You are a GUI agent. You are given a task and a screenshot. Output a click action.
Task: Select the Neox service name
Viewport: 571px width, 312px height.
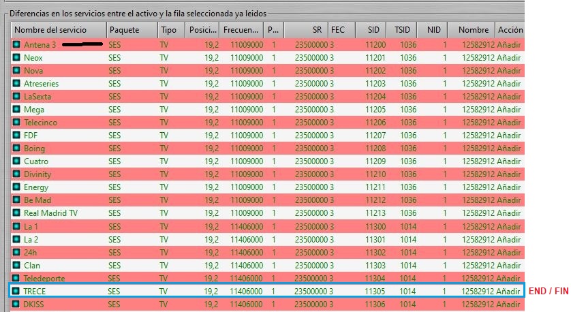[x=33, y=57]
